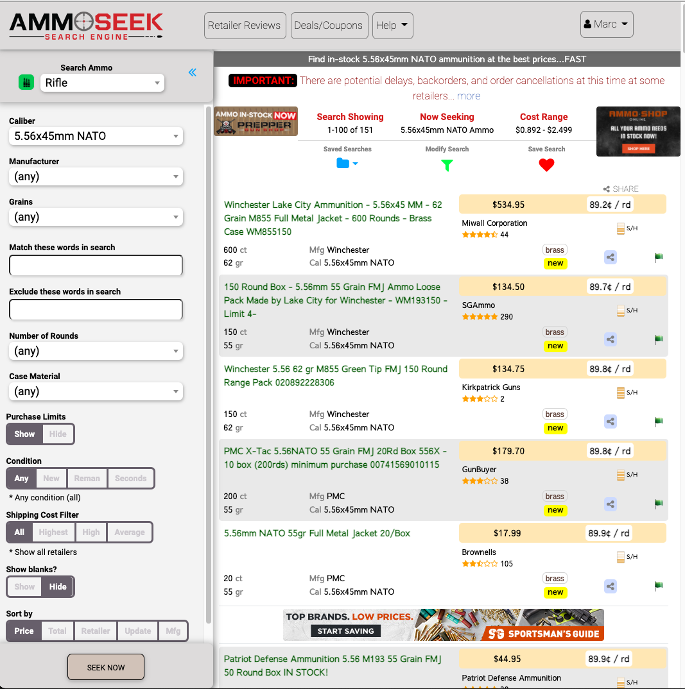The image size is (685, 689).
Task: Share the Winchester Lake City listing
Action: [x=610, y=257]
